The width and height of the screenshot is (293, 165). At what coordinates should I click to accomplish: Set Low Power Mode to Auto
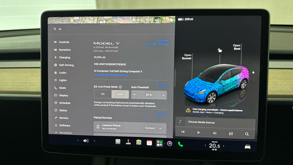[120, 94]
